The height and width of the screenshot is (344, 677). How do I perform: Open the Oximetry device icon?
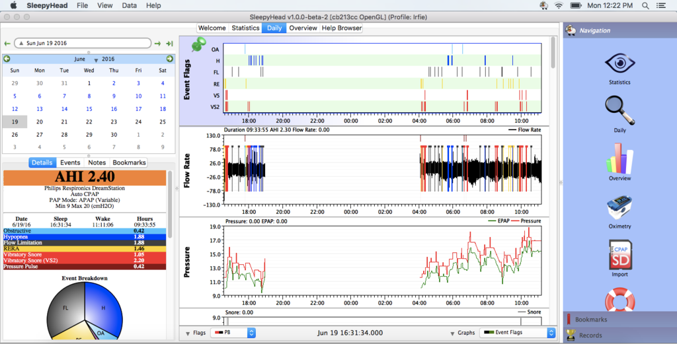[620, 208]
